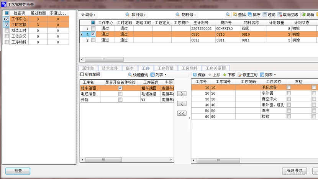The height and width of the screenshot is (179, 318).
Task: Select the 毛坯准备 row in 工序名 list
Action: (x=127, y=94)
